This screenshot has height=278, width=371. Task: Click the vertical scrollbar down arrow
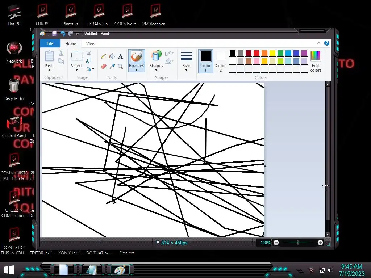click(328, 235)
